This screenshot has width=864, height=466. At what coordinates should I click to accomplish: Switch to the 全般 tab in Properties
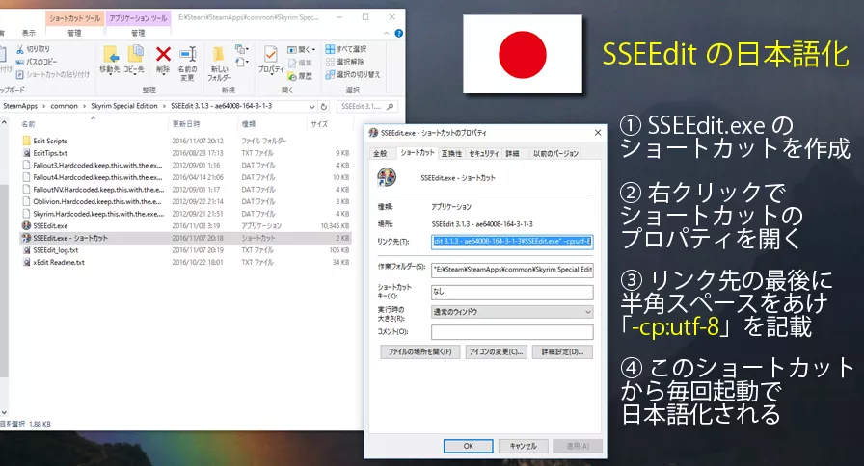(381, 153)
